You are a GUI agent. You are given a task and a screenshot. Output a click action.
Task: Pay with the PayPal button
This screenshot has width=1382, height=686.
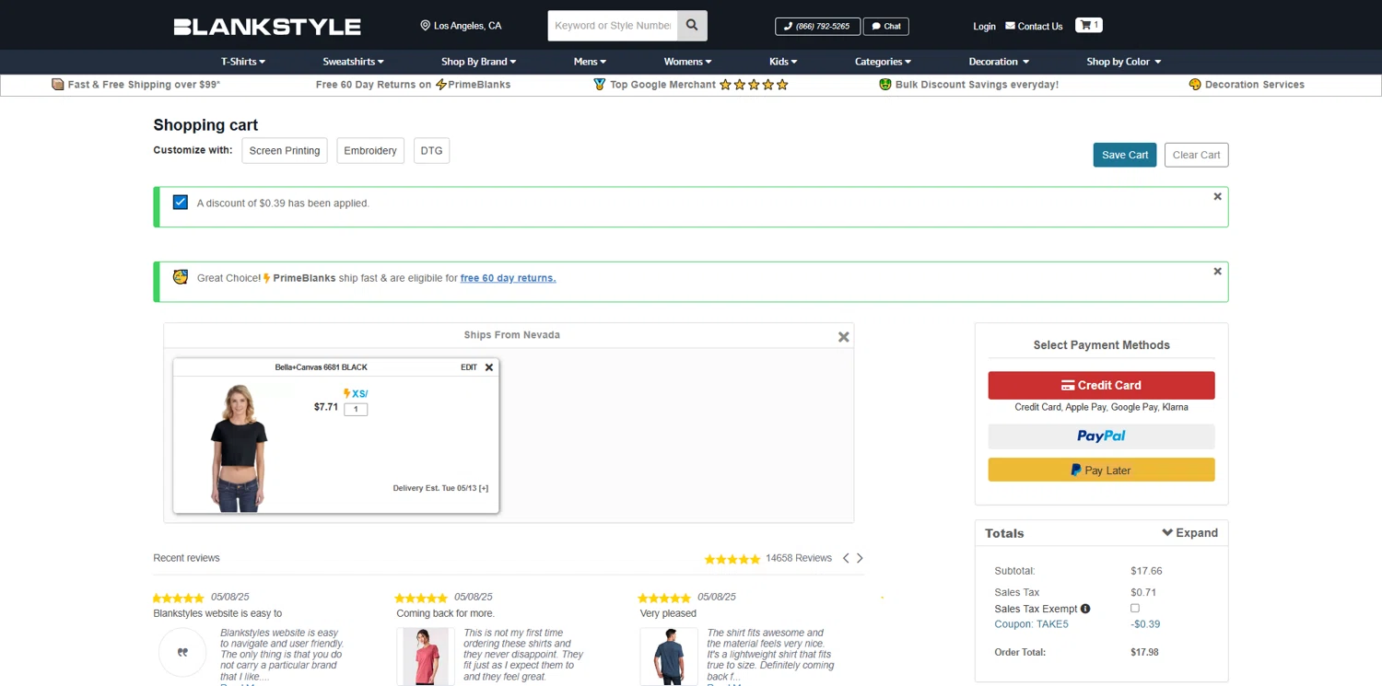click(x=1101, y=436)
